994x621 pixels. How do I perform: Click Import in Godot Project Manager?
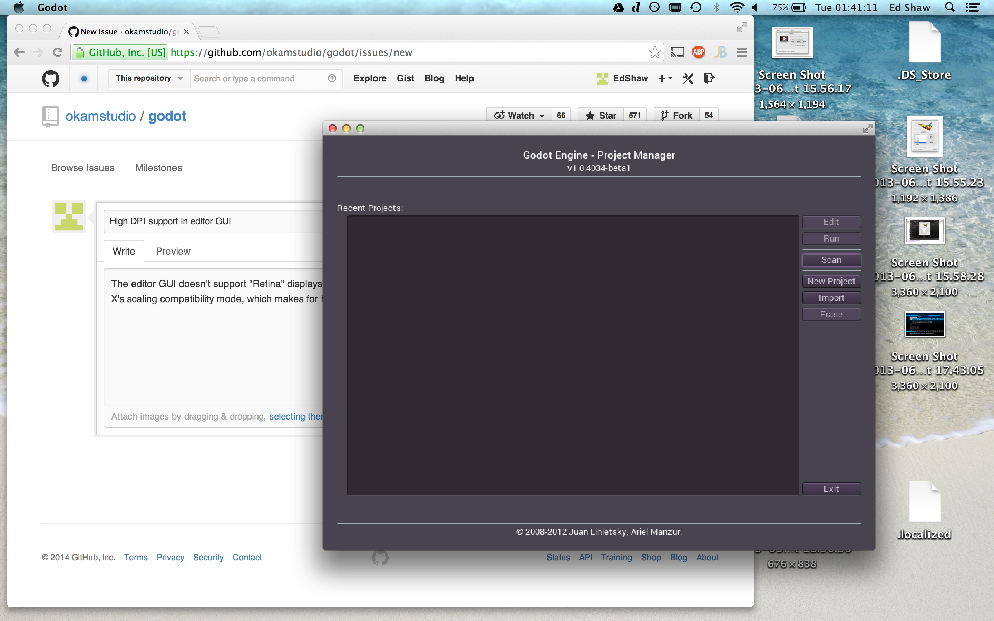(831, 298)
